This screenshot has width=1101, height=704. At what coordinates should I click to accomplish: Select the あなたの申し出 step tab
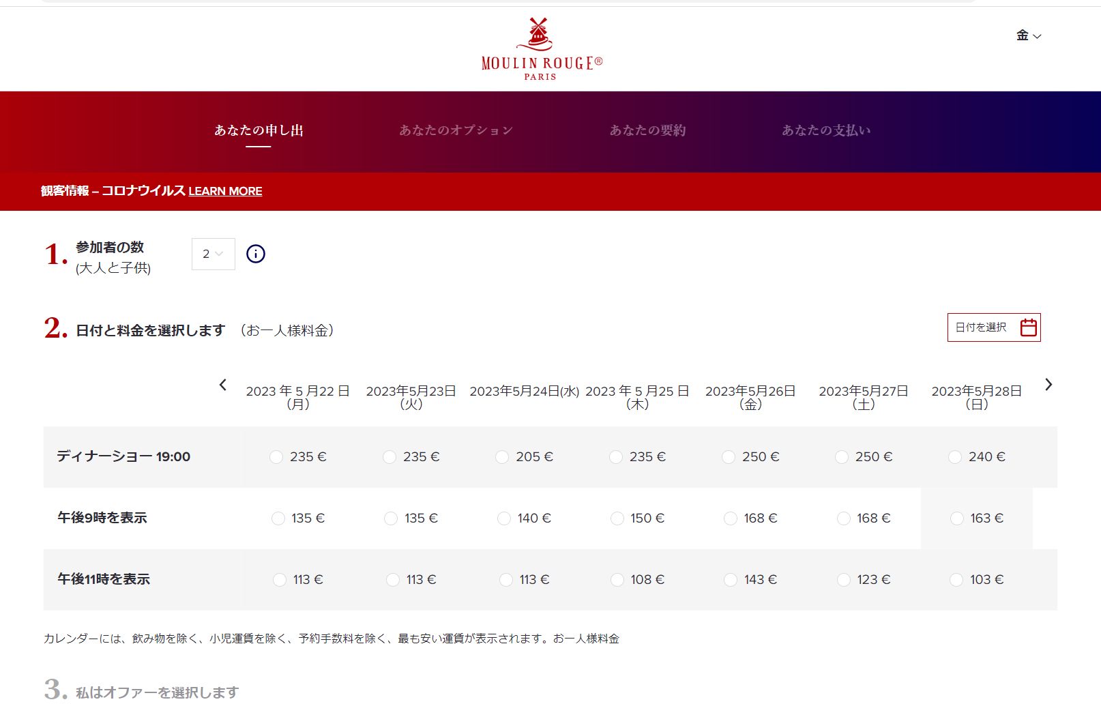[259, 130]
